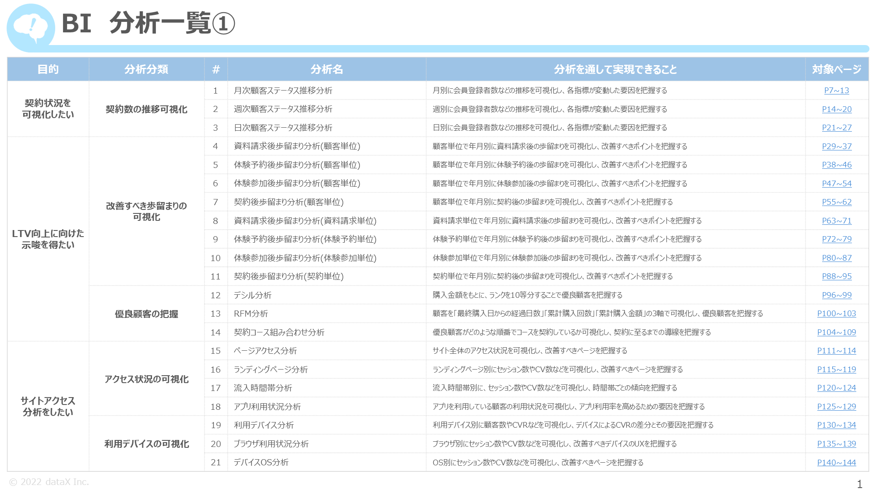Follow the P72~79 page link
The height and width of the screenshot is (492, 876).
pos(837,239)
